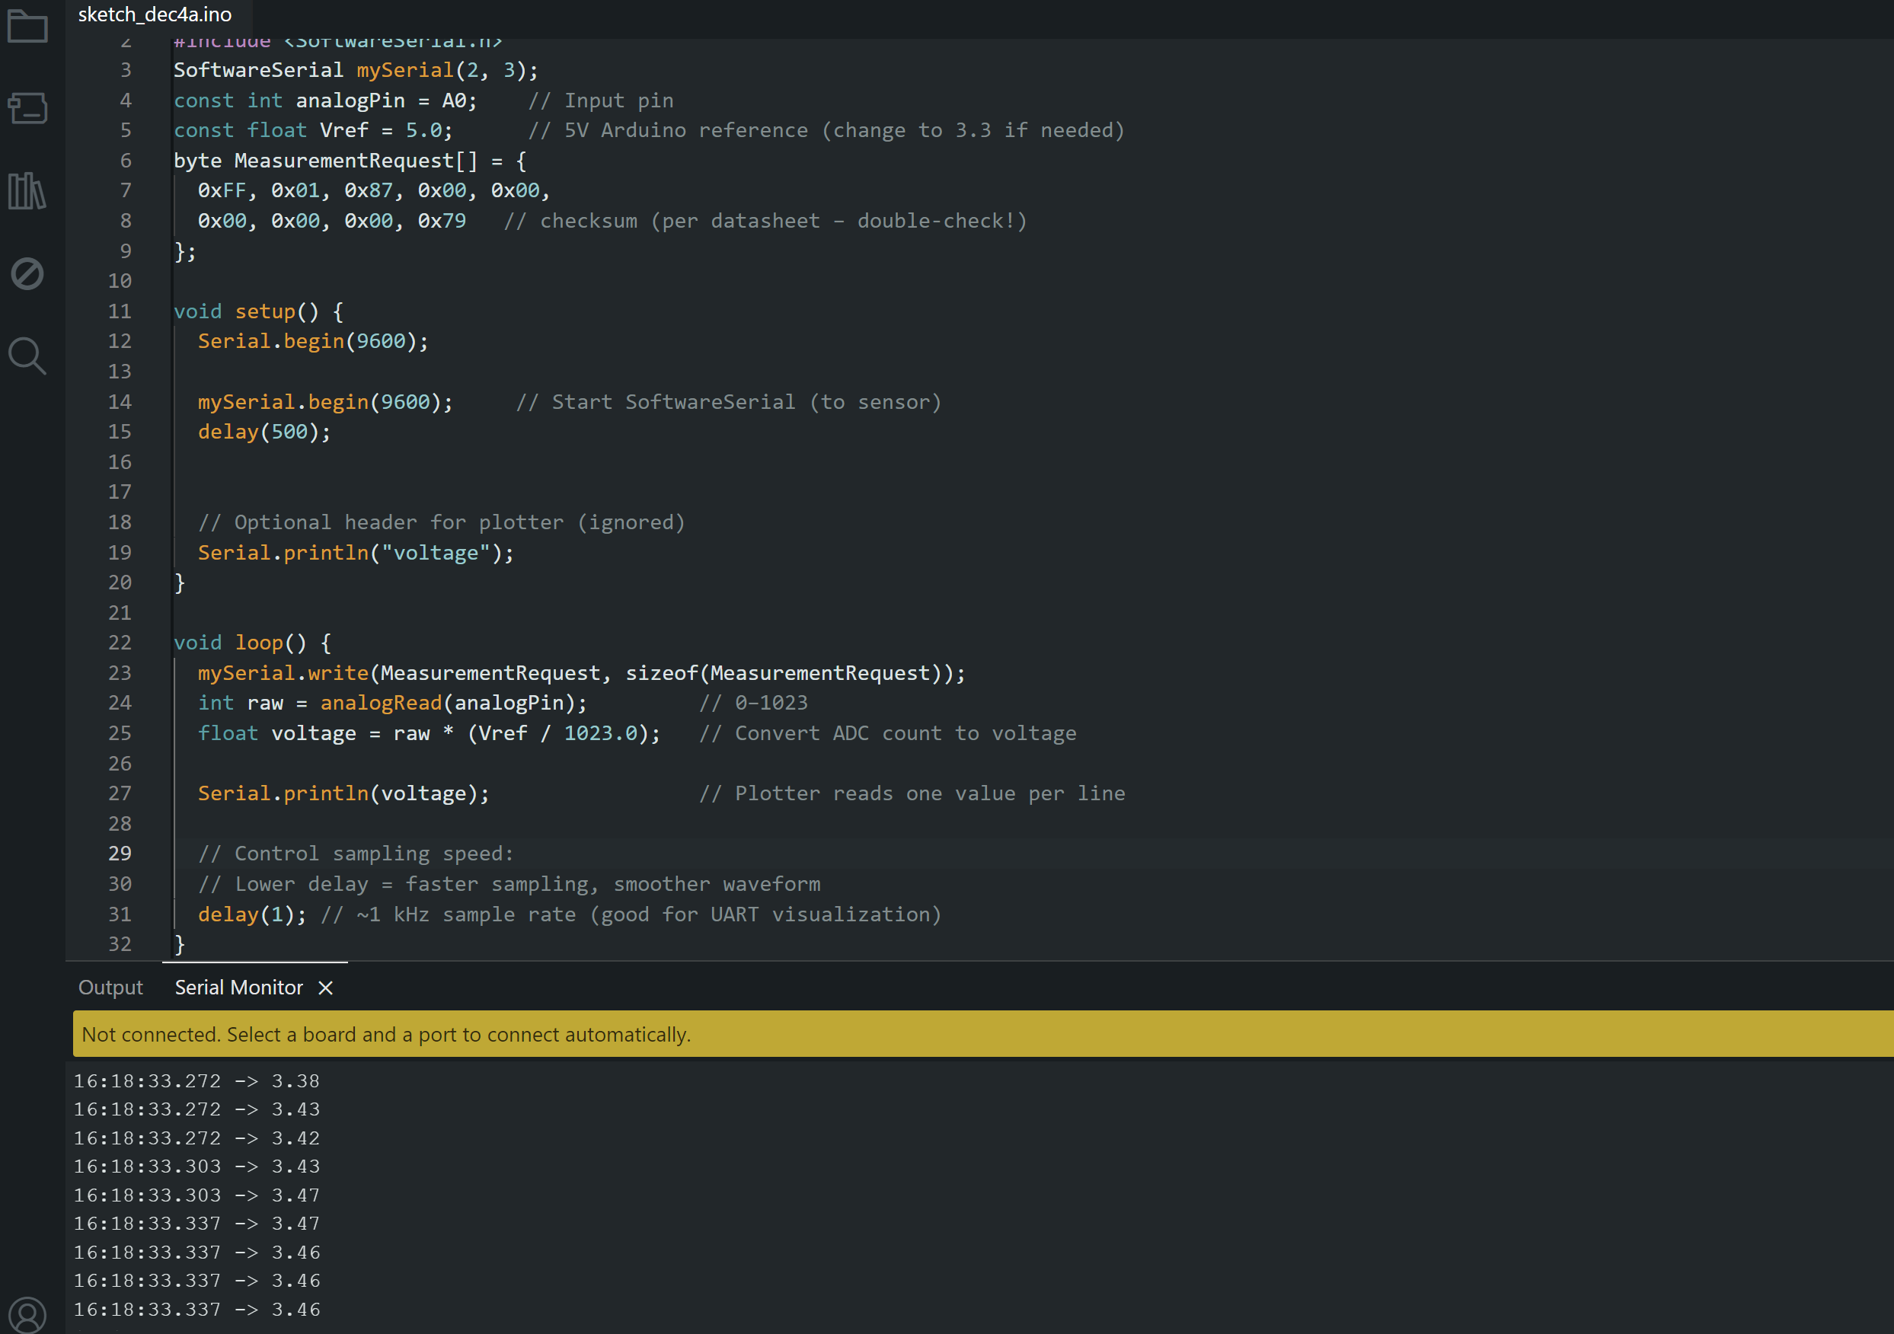Open the Debug sidebar icon
This screenshot has height=1334, width=1894.
coord(27,273)
